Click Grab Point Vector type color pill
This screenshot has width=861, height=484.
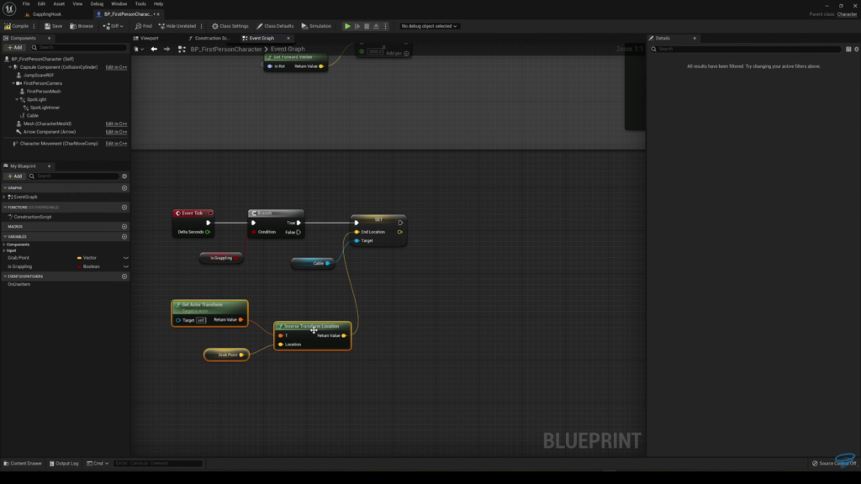[79, 258]
